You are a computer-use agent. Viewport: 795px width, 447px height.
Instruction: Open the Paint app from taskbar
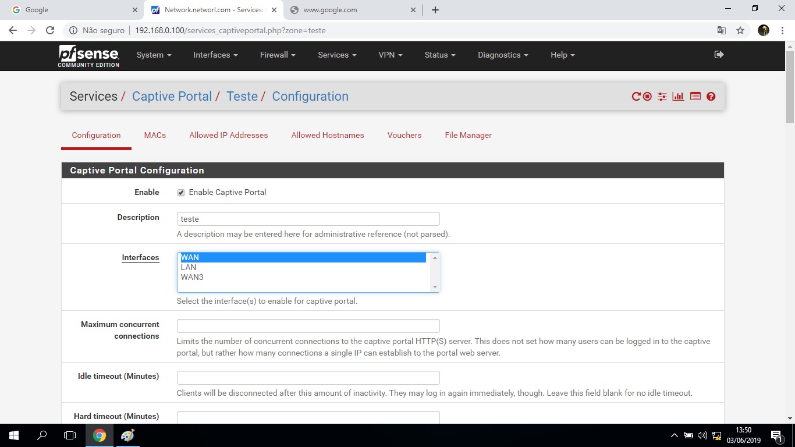127,435
